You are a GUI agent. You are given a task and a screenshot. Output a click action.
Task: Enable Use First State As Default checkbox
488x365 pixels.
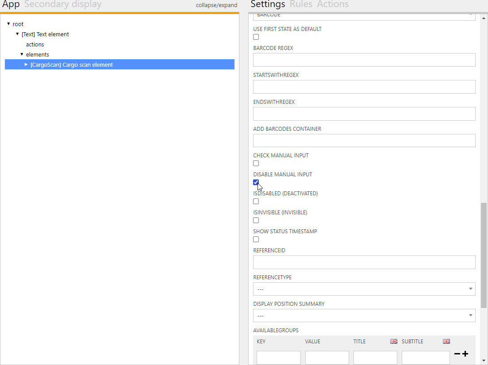coord(256,37)
